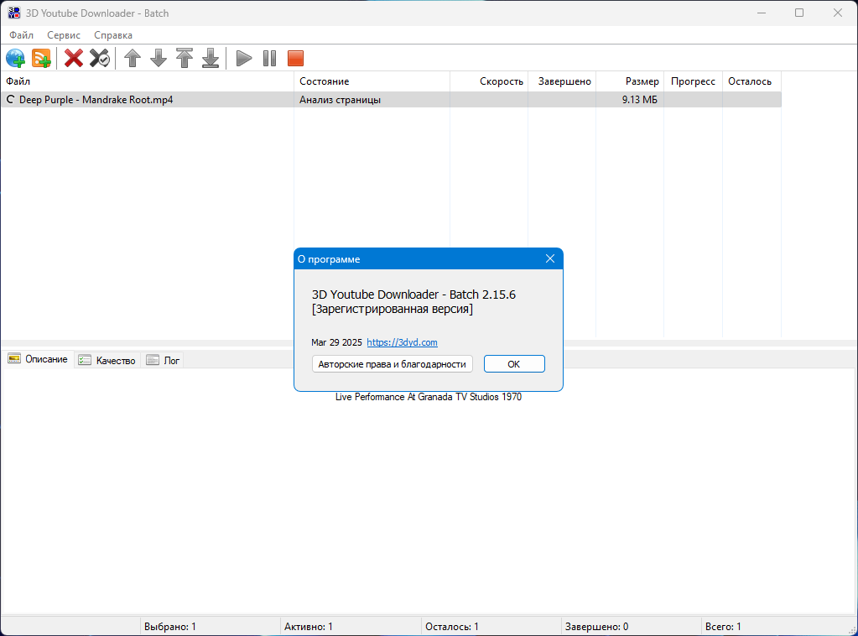Switch to the Лог tab
The image size is (858, 636).
click(x=163, y=360)
